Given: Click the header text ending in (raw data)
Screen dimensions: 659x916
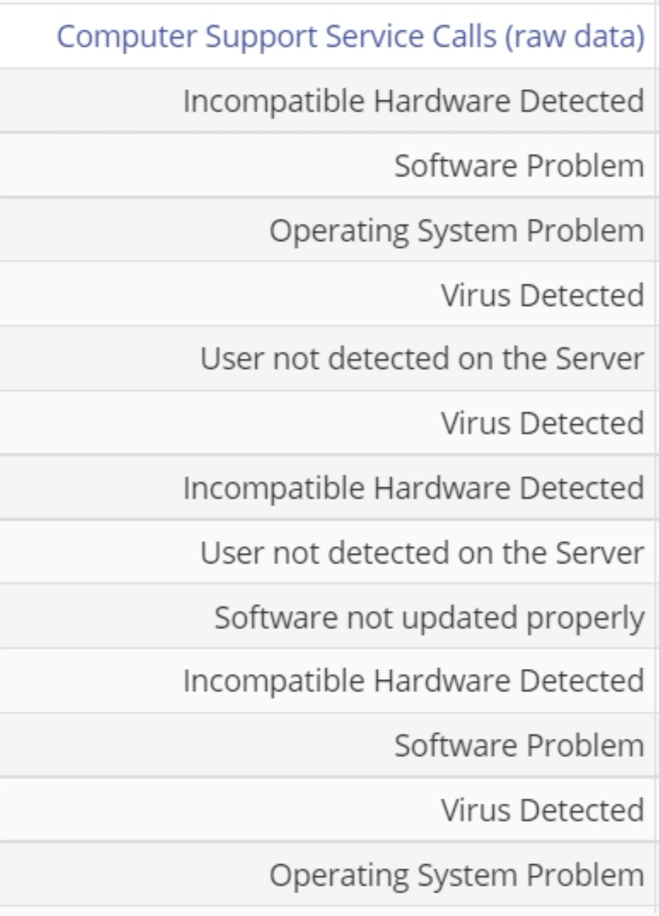Looking at the screenshot, I should tap(350, 36).
